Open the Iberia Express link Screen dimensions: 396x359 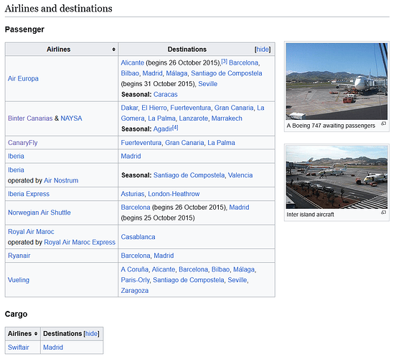29,194
